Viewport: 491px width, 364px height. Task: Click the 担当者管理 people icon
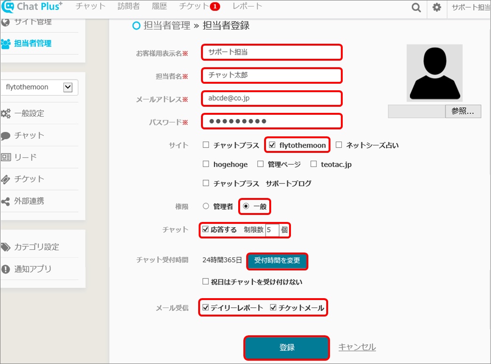[x=6, y=44]
